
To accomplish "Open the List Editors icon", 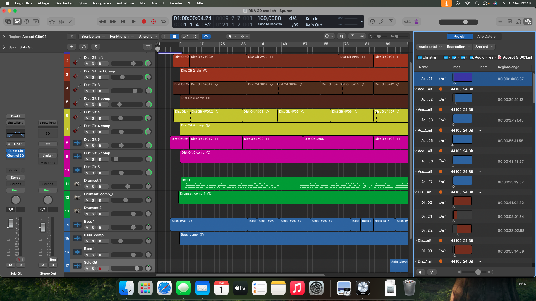I will point(500,21).
